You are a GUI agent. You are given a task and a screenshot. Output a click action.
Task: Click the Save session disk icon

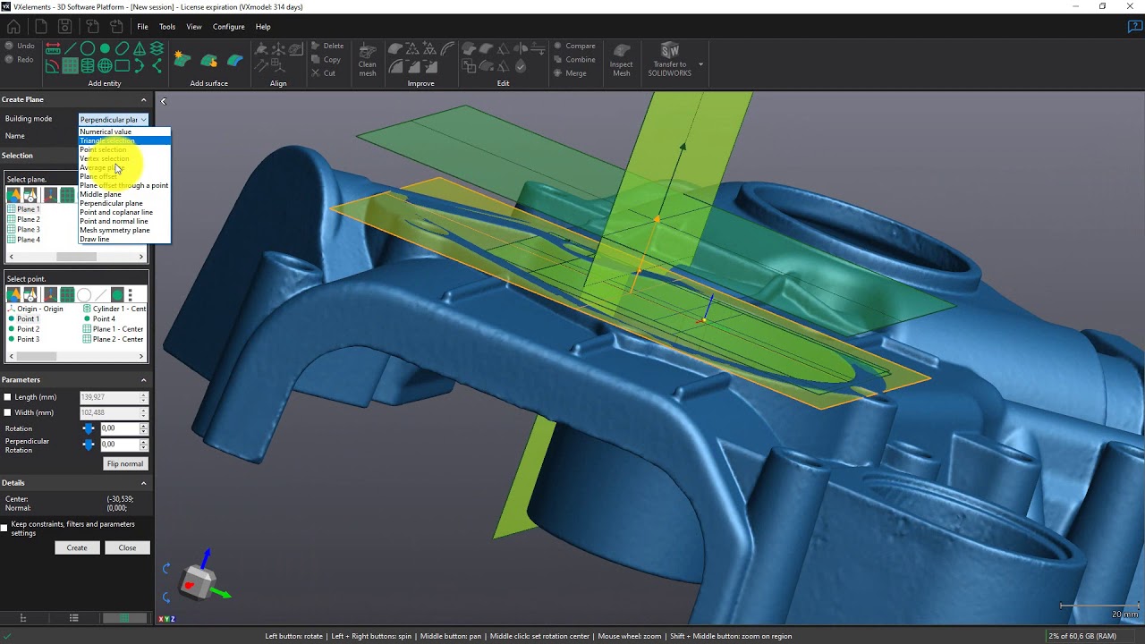(x=65, y=27)
